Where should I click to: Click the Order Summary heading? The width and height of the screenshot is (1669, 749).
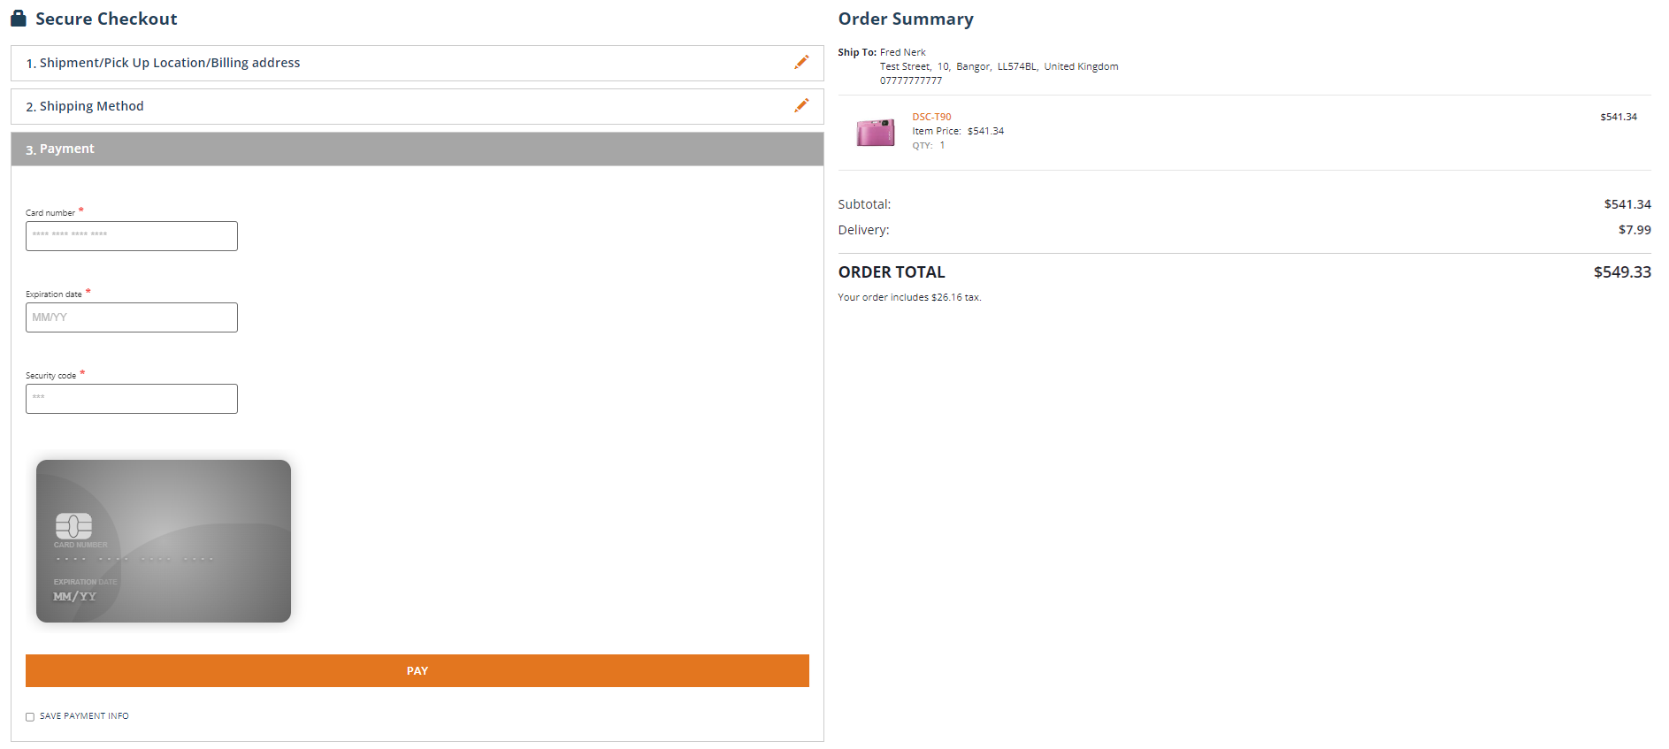tap(906, 19)
